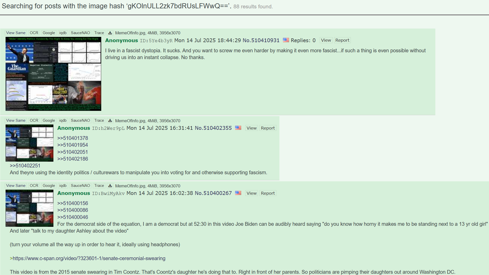Click View Same in first post
The width and height of the screenshot is (489, 275).
click(16, 33)
